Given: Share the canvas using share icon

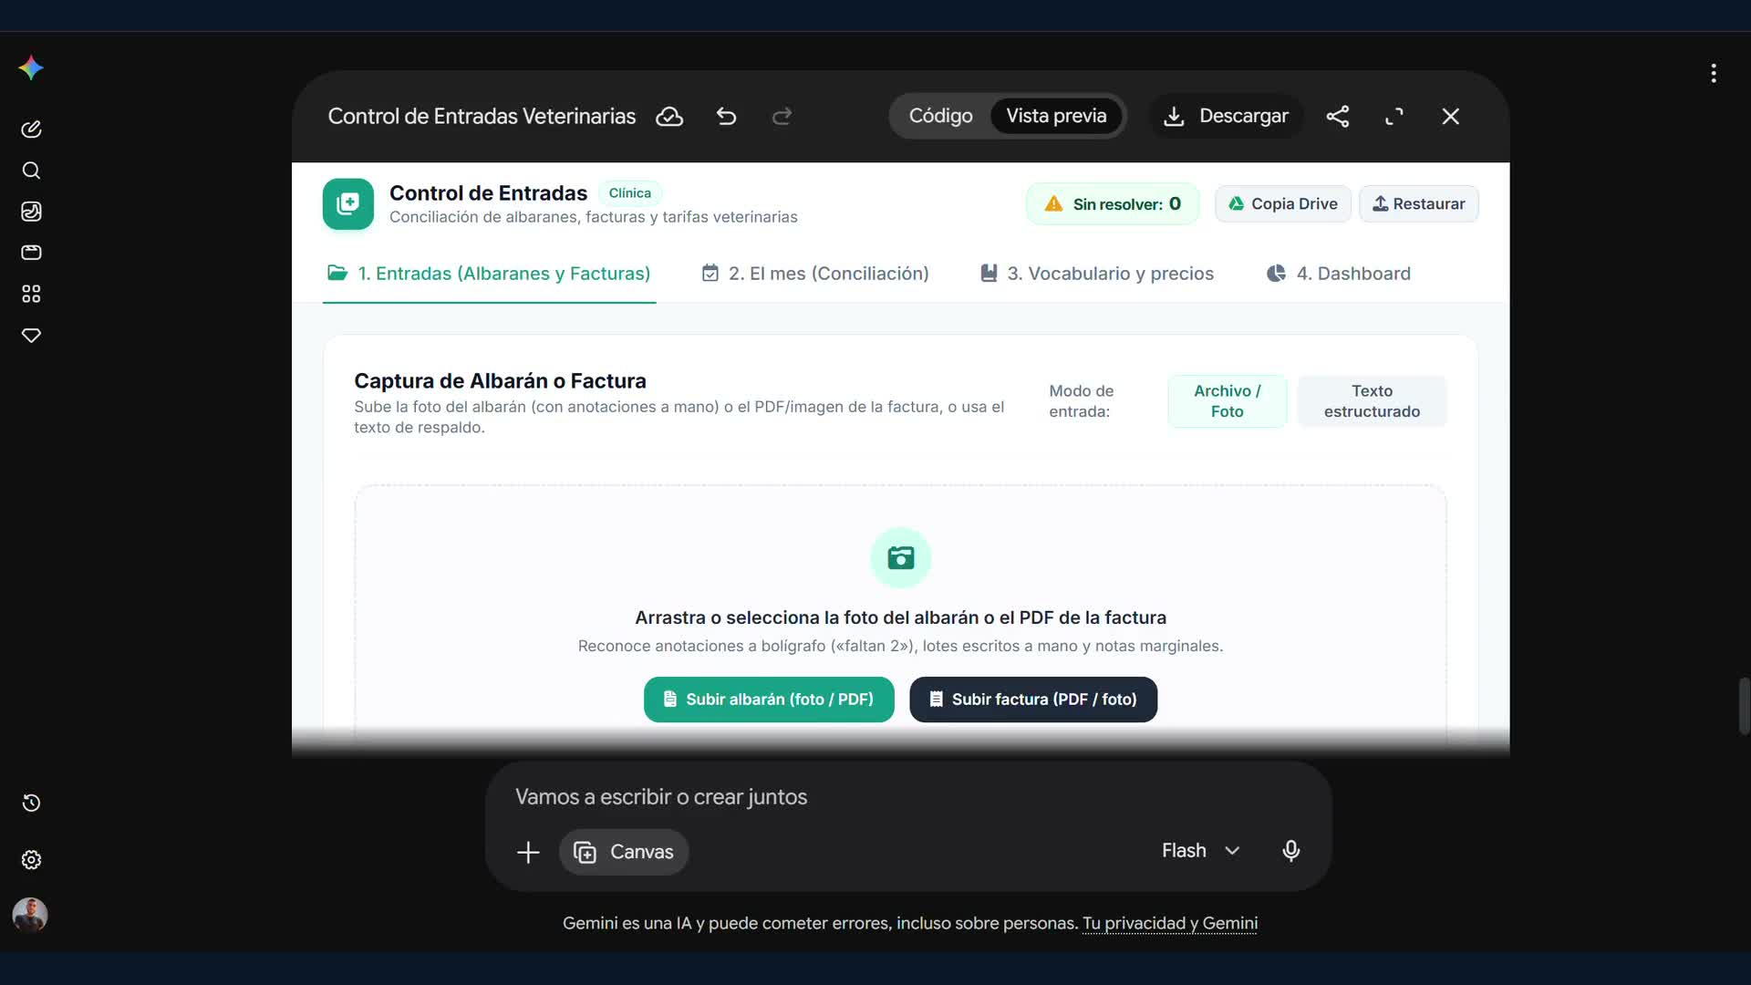Looking at the screenshot, I should pos(1338,117).
